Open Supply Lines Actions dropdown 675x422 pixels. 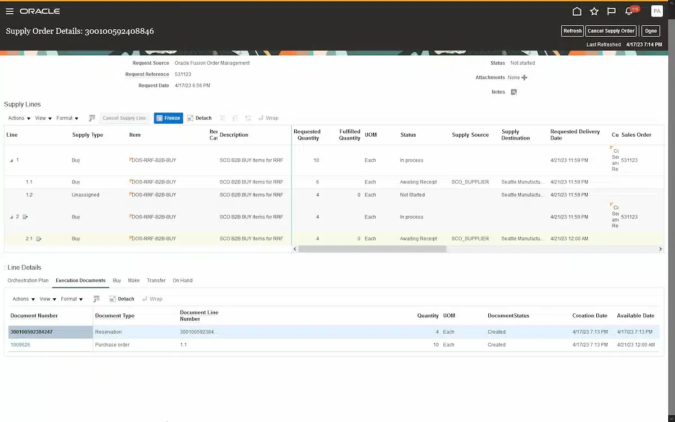point(19,118)
